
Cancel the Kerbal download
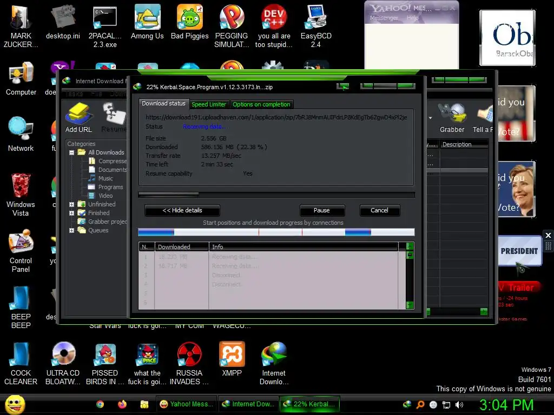pyautogui.click(x=379, y=210)
